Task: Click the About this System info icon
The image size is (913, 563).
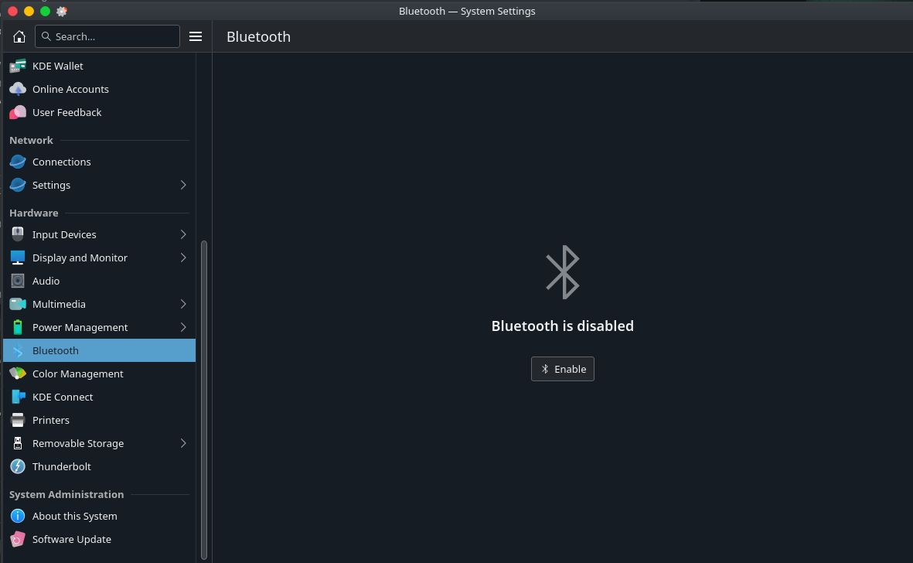Action: tap(18, 517)
